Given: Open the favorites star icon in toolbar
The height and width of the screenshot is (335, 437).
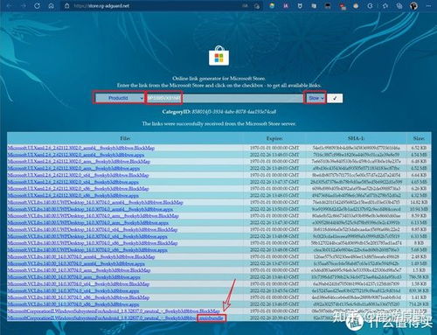Looking at the screenshot, I should pos(385,6).
